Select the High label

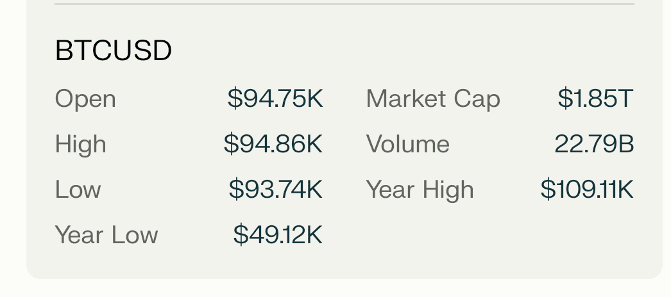coord(80,144)
